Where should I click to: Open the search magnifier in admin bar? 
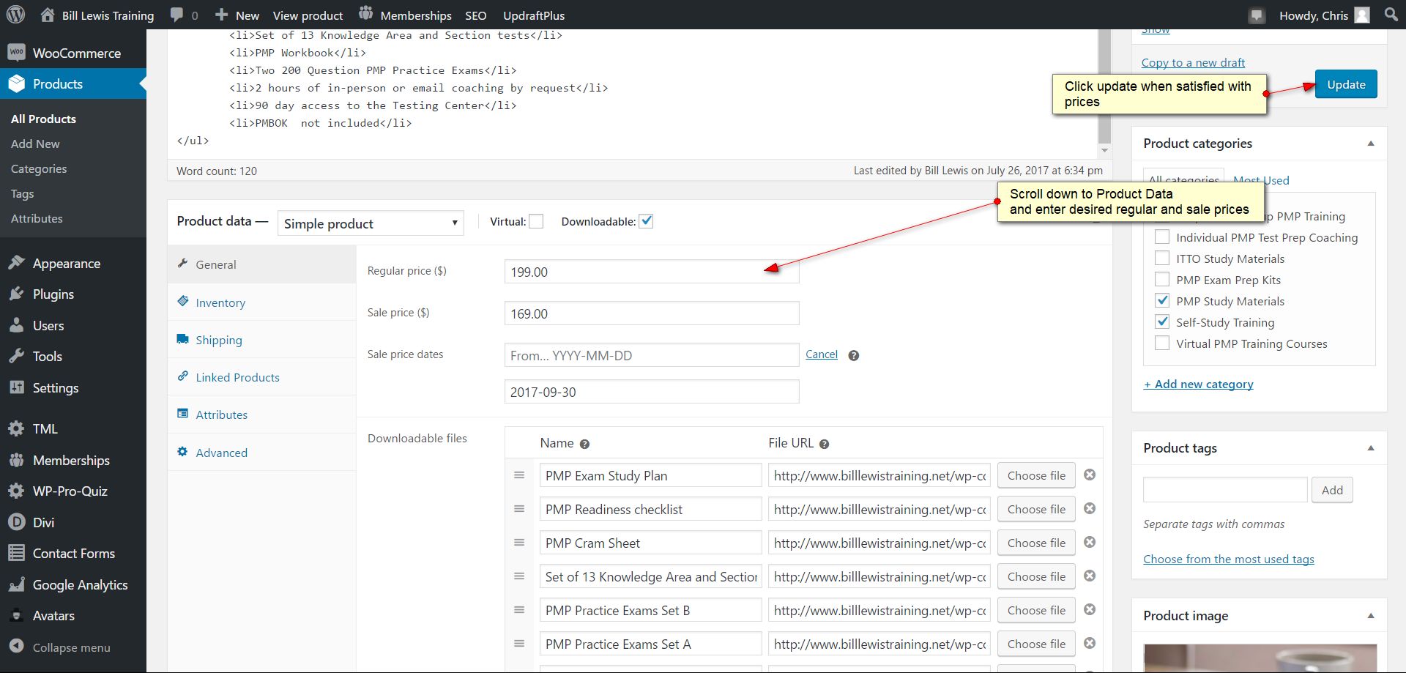point(1391,15)
